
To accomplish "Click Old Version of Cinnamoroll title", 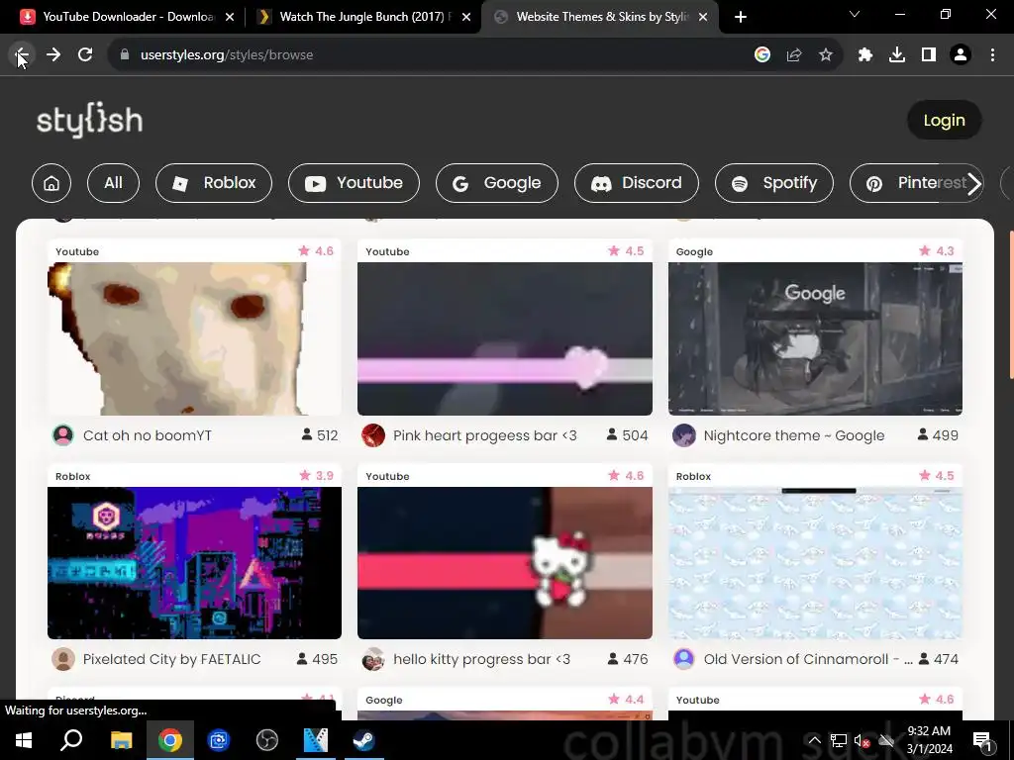I will (x=808, y=659).
